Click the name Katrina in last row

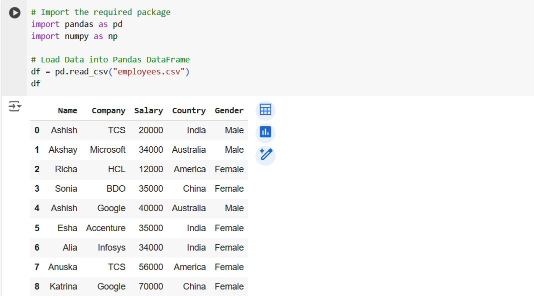click(63, 287)
